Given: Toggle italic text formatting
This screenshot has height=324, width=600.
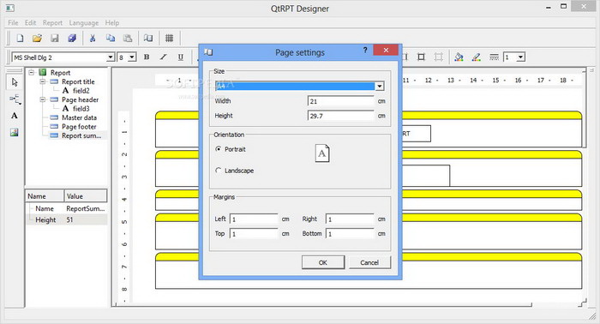Looking at the screenshot, I should click(x=164, y=57).
